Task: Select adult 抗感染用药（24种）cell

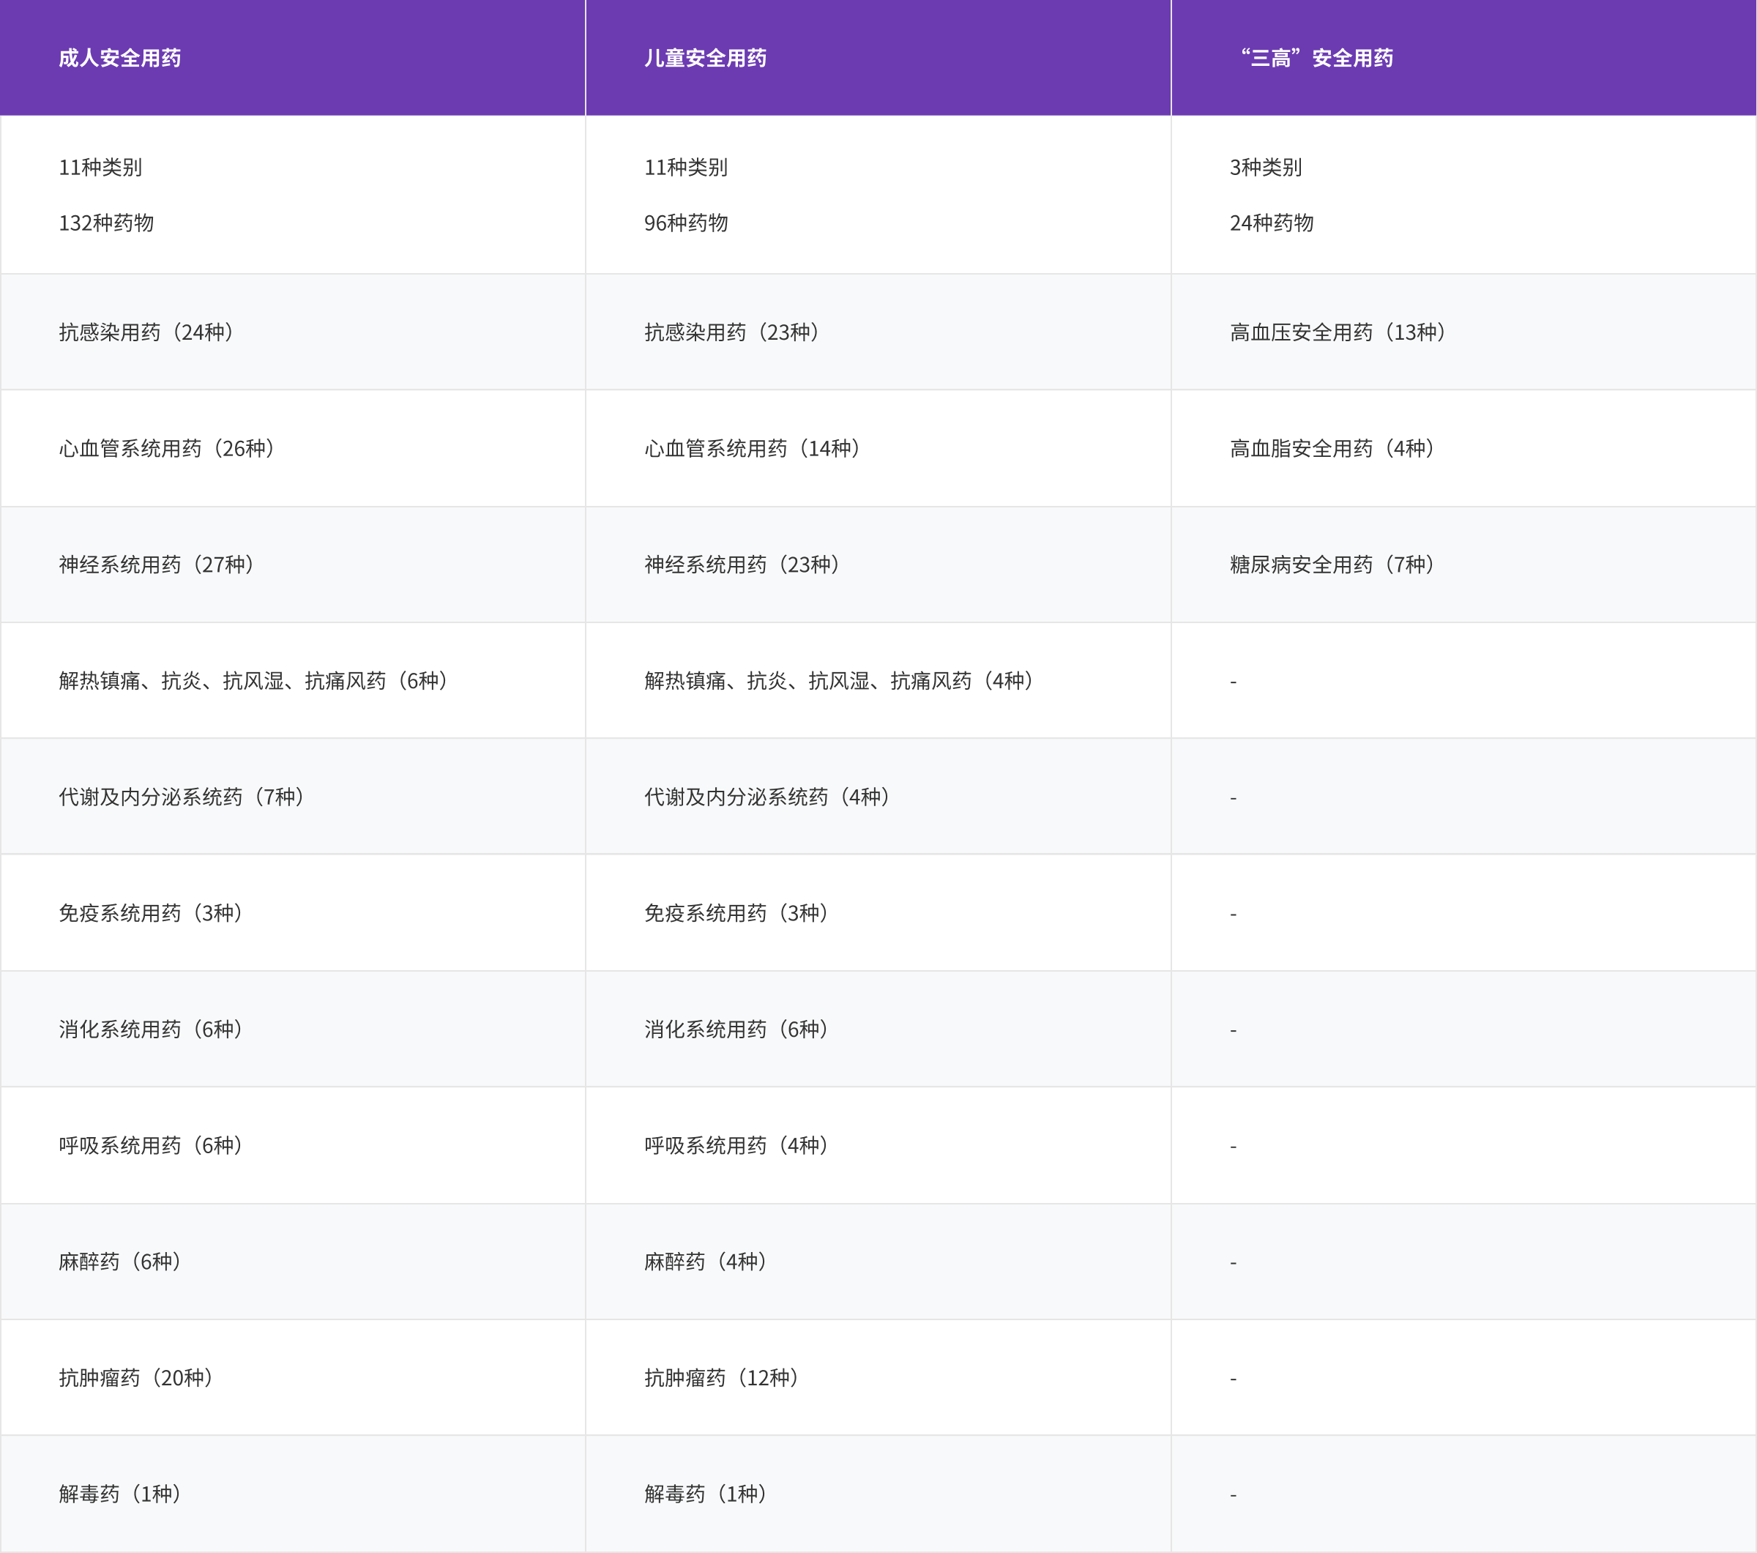Action: (146, 332)
